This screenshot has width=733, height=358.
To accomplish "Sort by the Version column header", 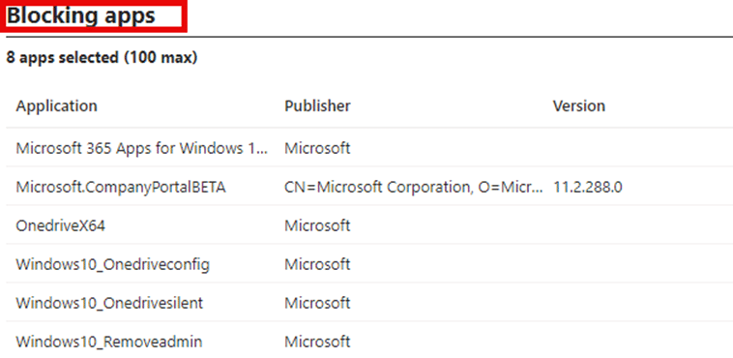I will (579, 105).
